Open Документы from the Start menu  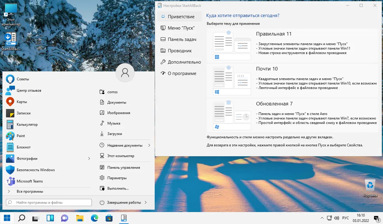click(x=125, y=102)
